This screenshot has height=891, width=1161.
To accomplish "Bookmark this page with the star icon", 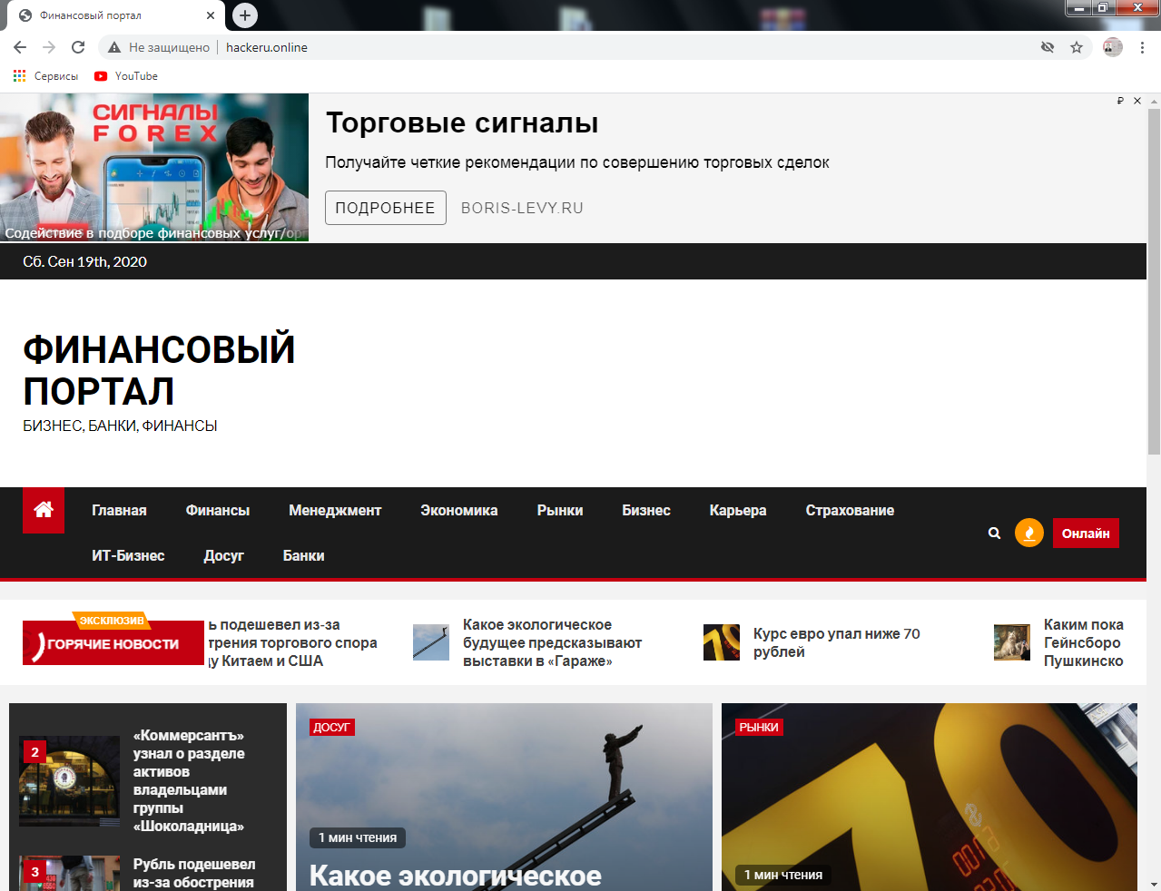I will point(1077,47).
